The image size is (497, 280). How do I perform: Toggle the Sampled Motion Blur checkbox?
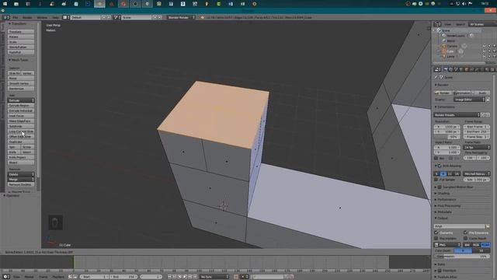point(440,187)
